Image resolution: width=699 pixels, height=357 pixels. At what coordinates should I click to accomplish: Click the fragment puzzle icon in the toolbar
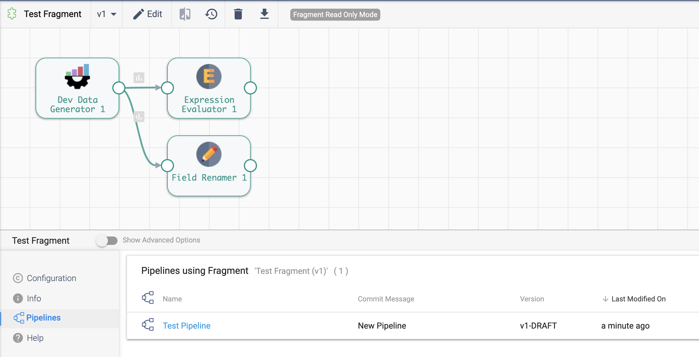(x=12, y=14)
